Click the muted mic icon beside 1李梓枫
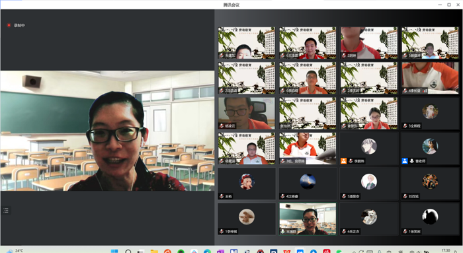463x253 pixels. [x=222, y=231]
